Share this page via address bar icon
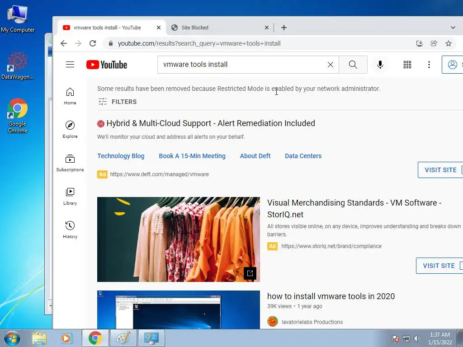The image size is (463, 347). (434, 43)
